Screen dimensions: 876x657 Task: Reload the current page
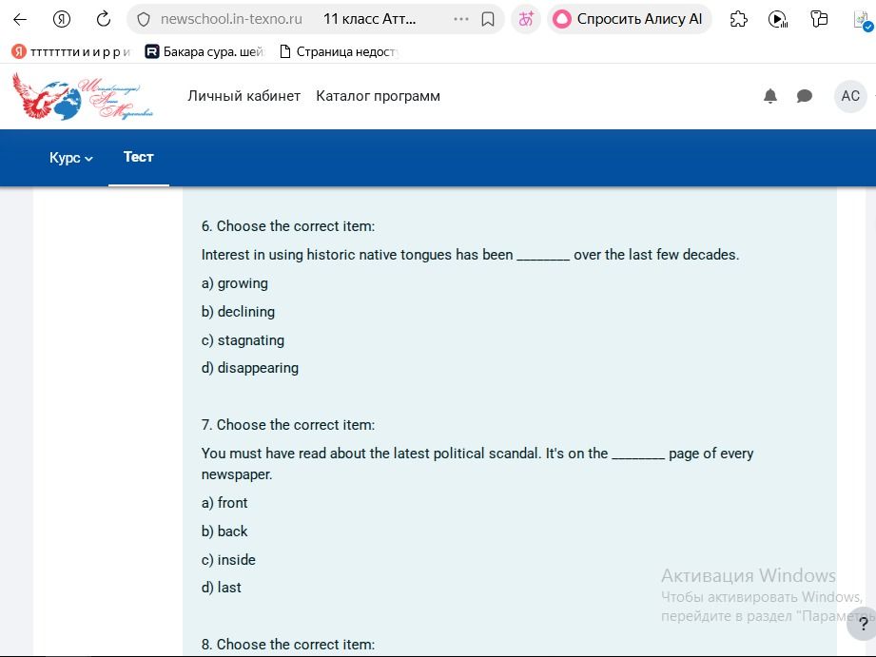point(104,20)
